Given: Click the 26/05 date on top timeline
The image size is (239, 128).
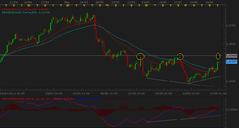Looking at the screenshot, I should (209, 2).
